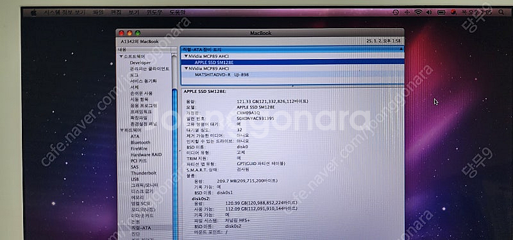Select 오디오(내장) in the sidebar
The height and width of the screenshot is (240, 513).
(x=143, y=210)
